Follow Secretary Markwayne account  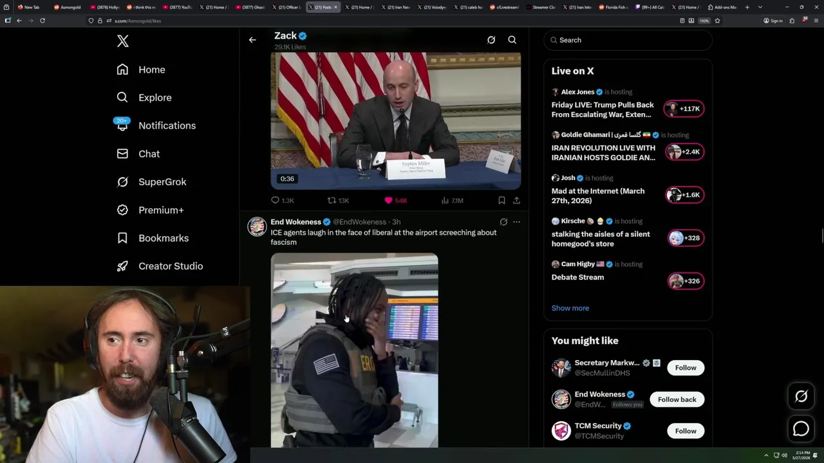click(x=686, y=368)
